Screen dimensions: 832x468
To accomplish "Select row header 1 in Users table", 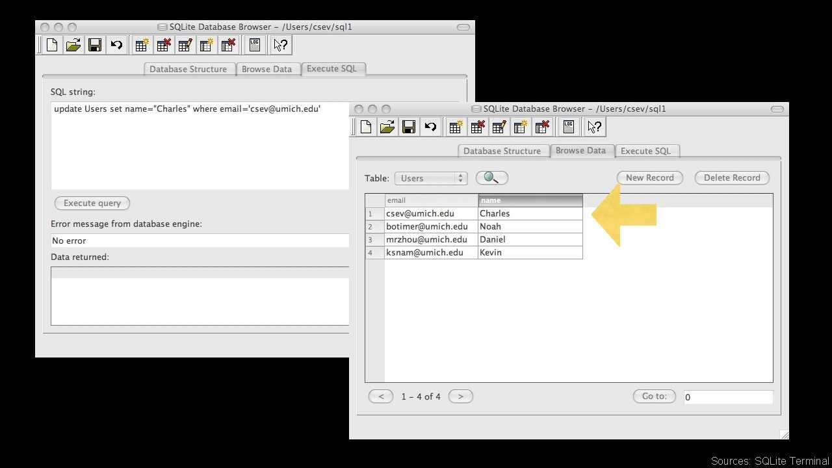I will coord(375,213).
